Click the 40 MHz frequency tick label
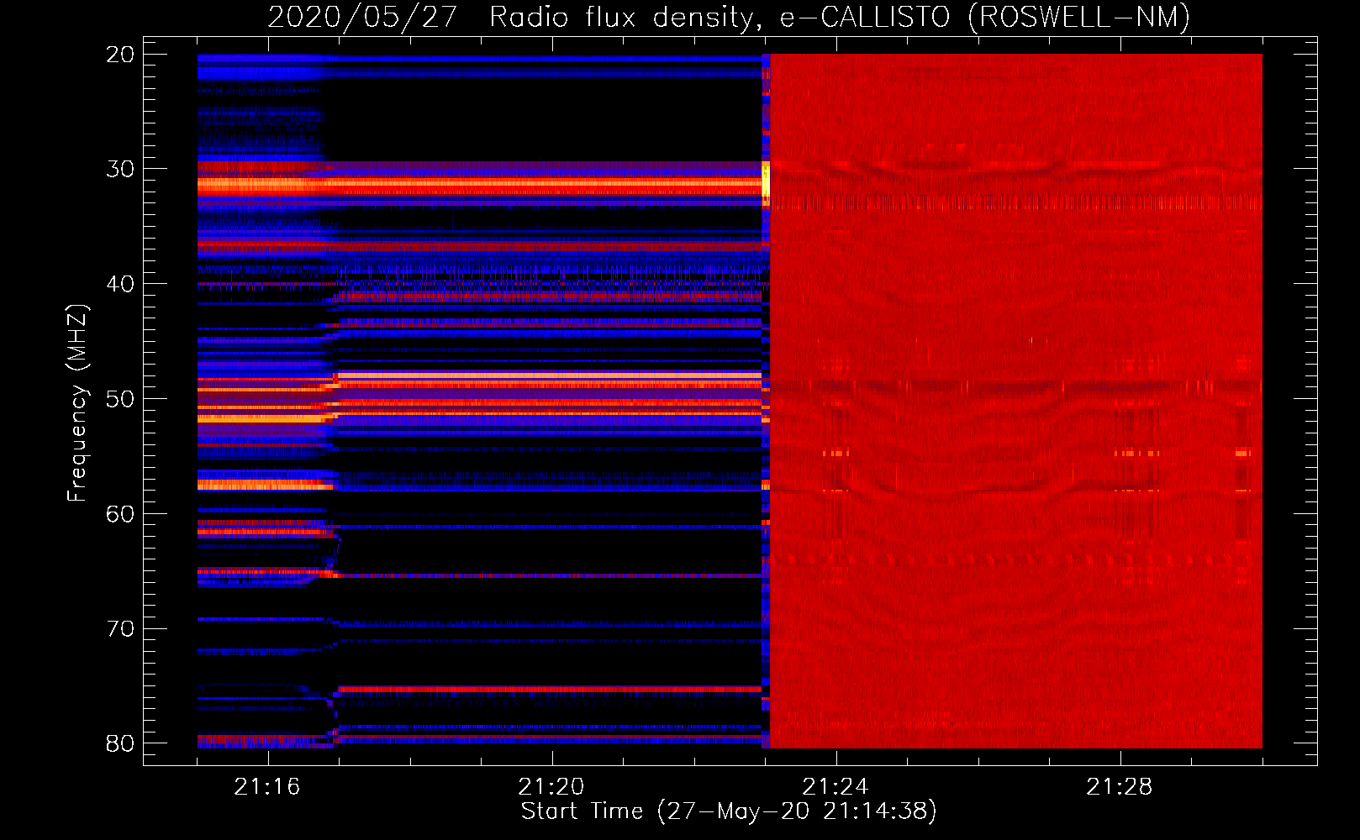Viewport: 1360px width, 840px height. pyautogui.click(x=120, y=284)
